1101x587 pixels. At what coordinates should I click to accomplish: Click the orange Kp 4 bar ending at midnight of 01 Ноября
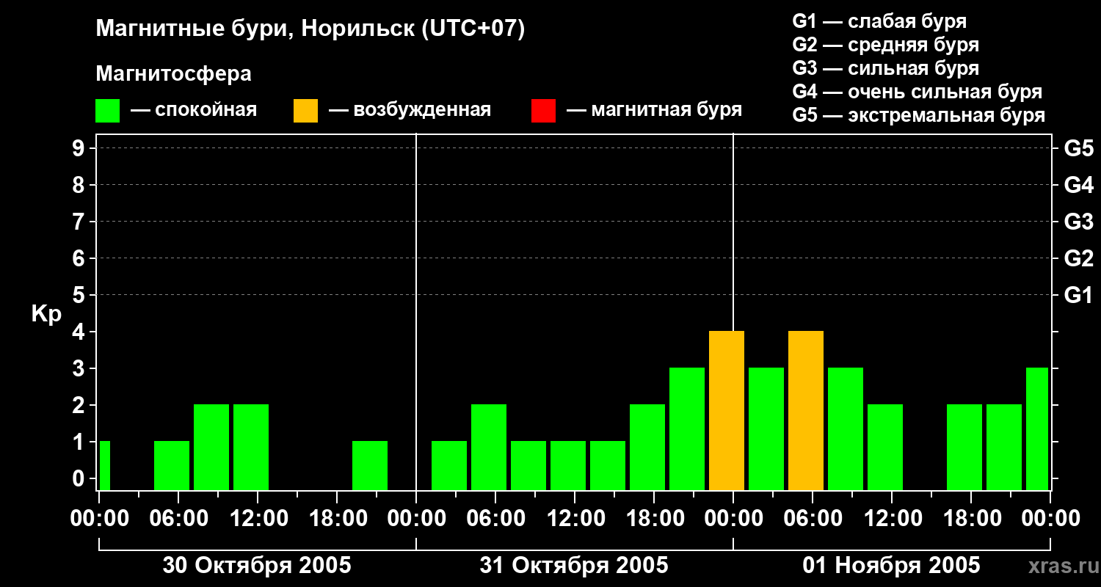pyautogui.click(x=727, y=410)
